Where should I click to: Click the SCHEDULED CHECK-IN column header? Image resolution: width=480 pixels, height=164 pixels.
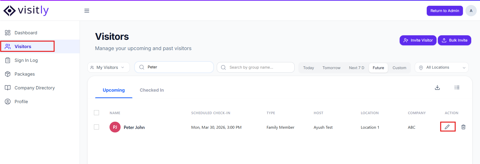click(210, 113)
